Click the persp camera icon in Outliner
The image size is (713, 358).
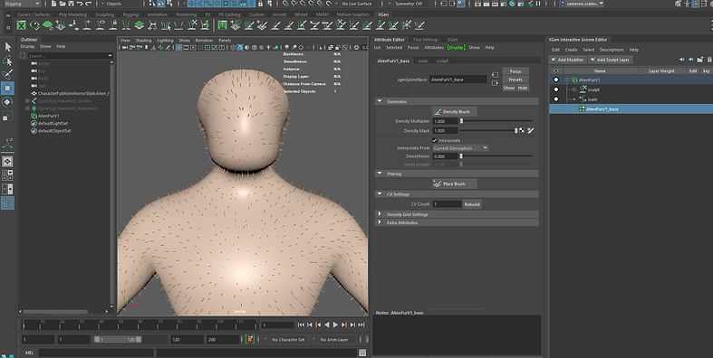click(x=34, y=63)
